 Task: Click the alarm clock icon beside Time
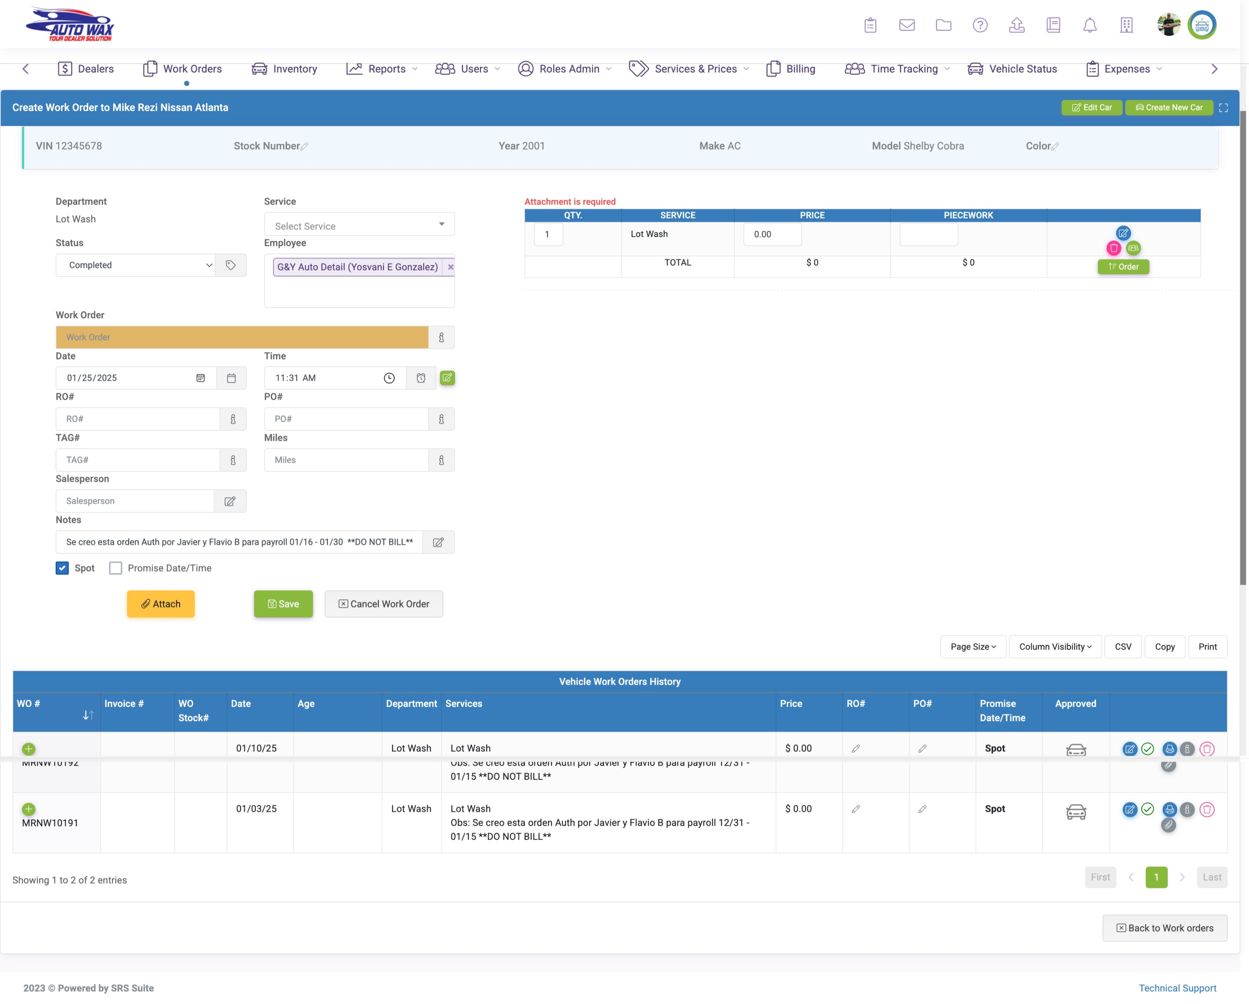point(421,378)
